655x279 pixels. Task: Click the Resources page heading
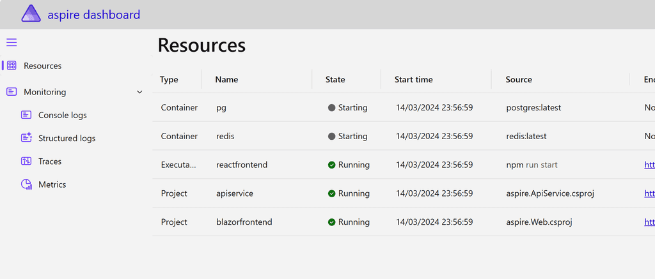pyautogui.click(x=201, y=45)
